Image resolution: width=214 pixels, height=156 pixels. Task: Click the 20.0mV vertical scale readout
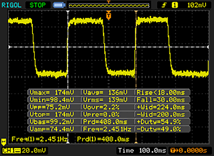(34, 151)
